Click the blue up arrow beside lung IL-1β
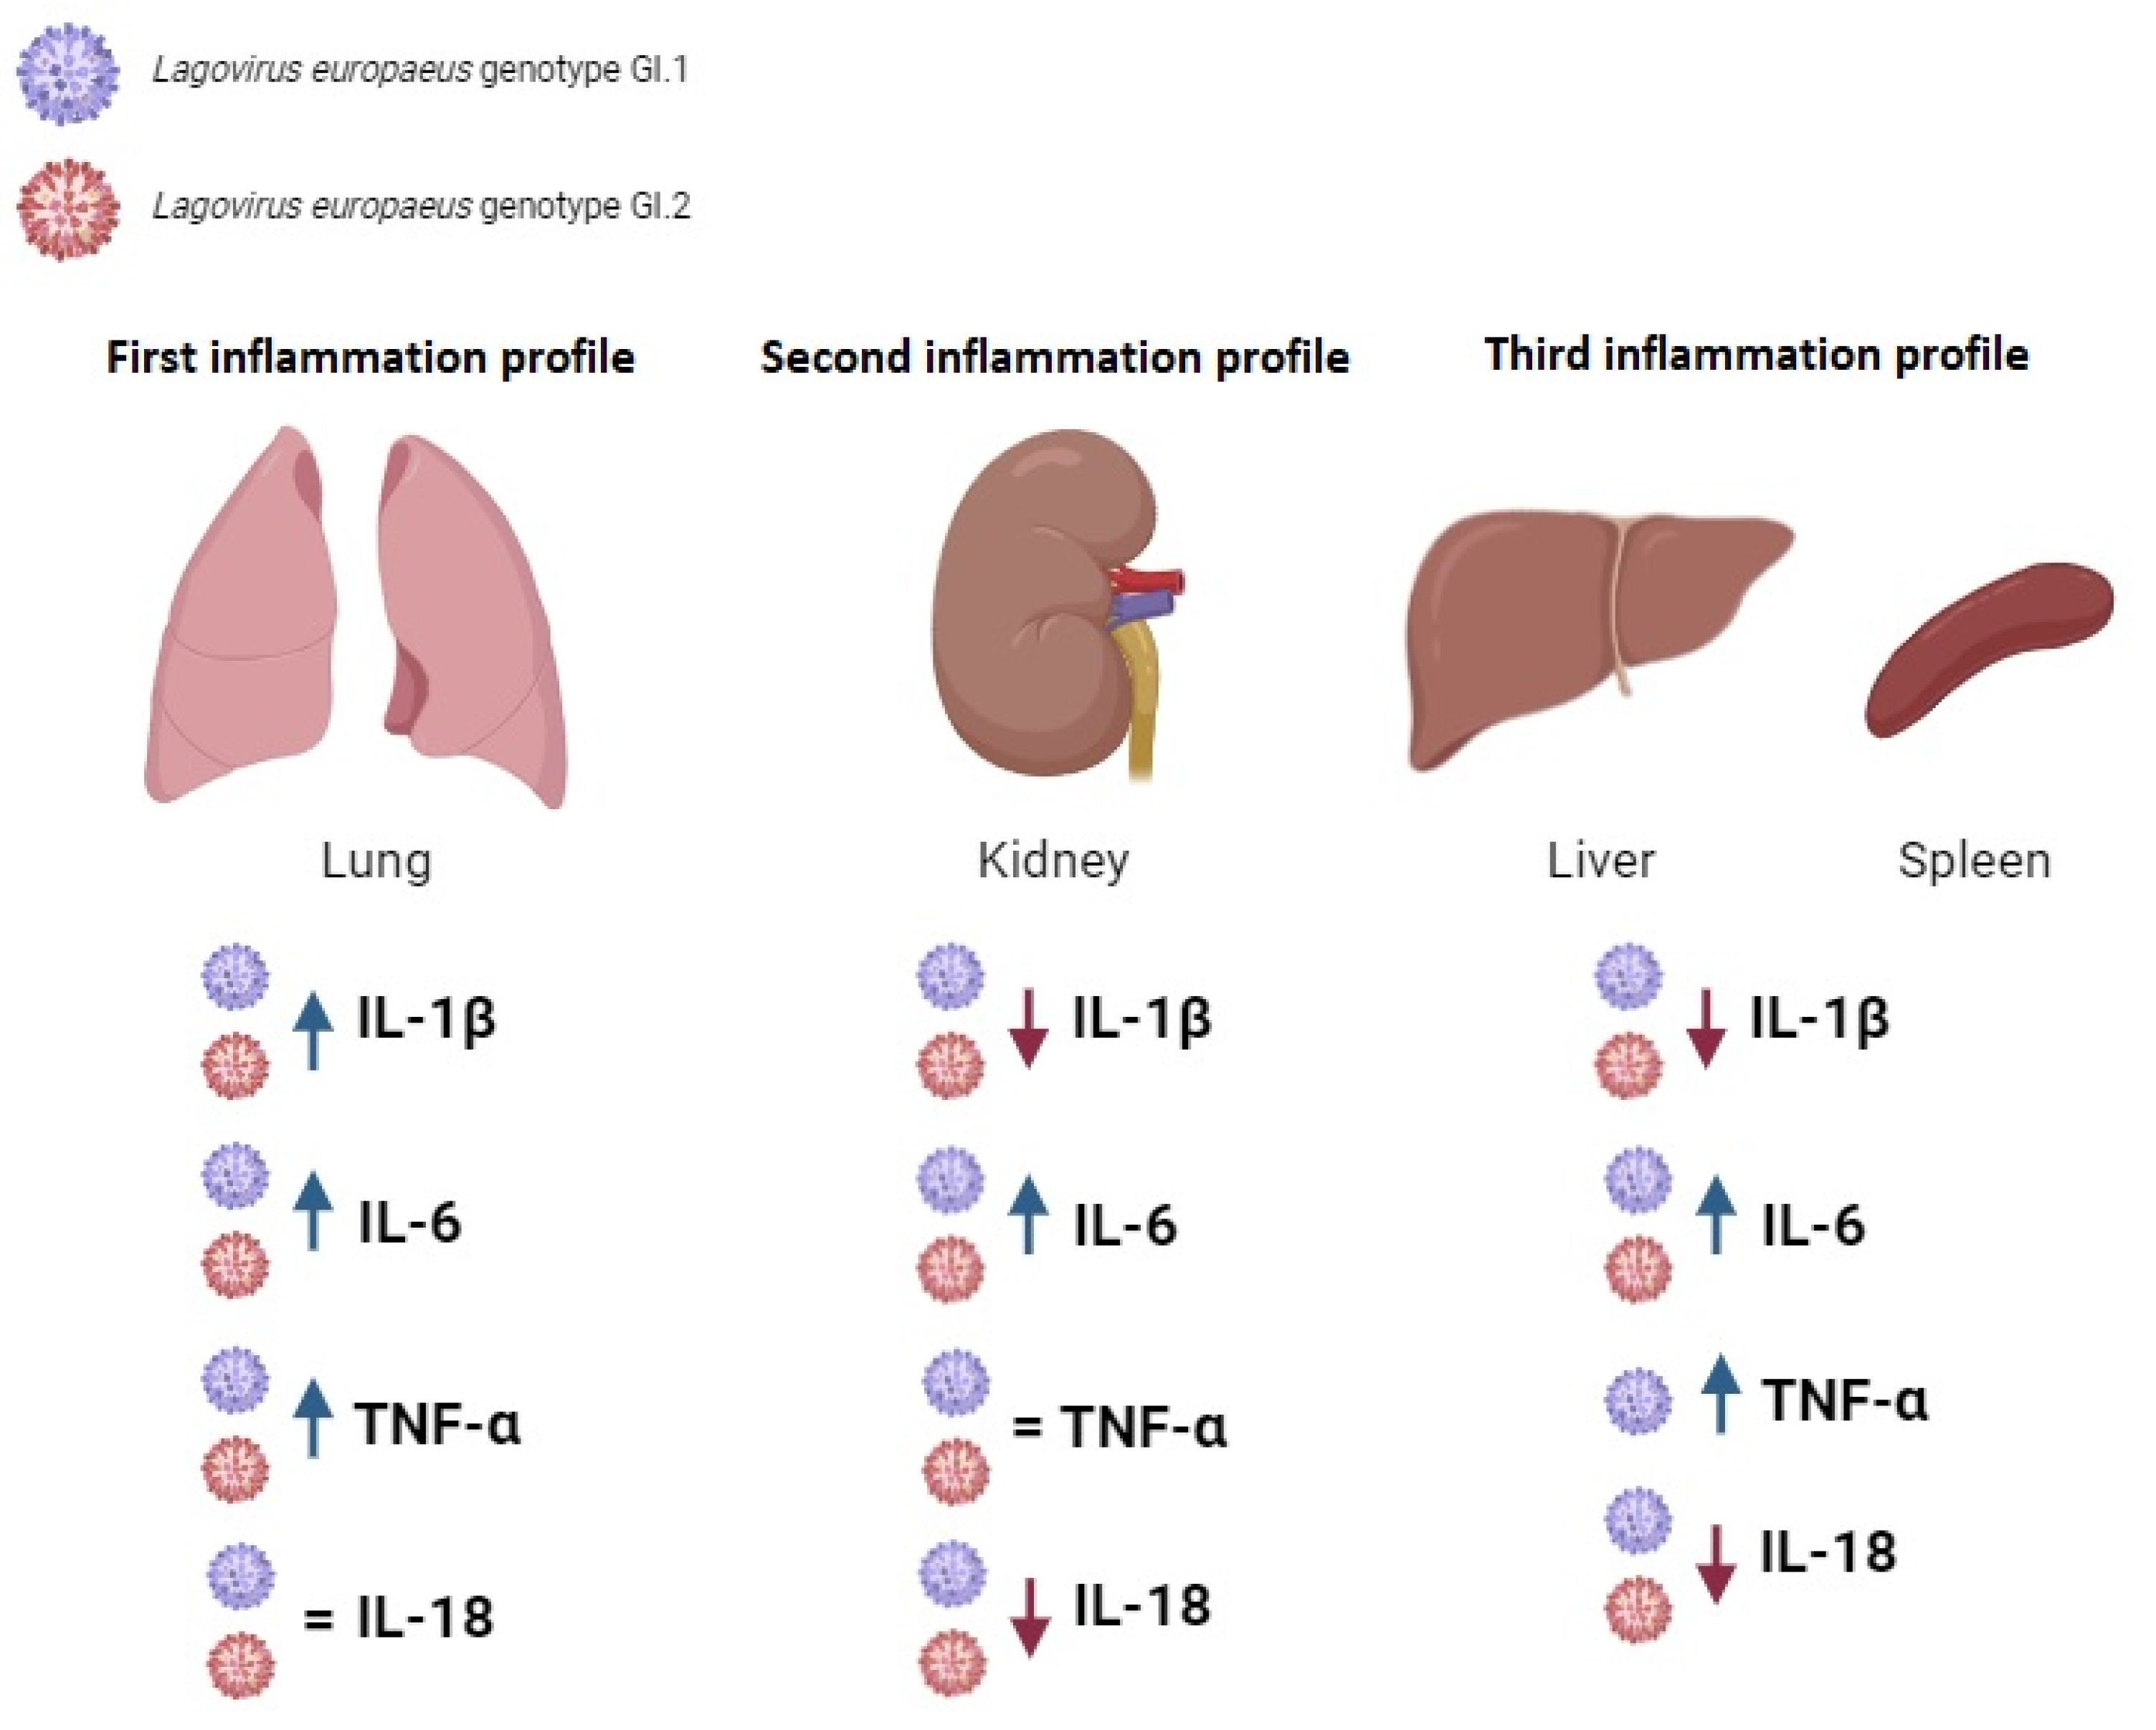The image size is (2156, 1730). (x=313, y=1031)
